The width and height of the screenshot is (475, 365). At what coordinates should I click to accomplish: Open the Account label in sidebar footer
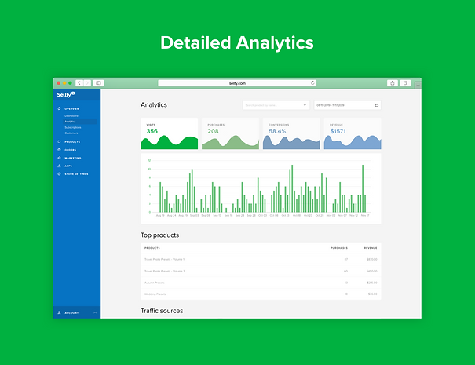71,313
